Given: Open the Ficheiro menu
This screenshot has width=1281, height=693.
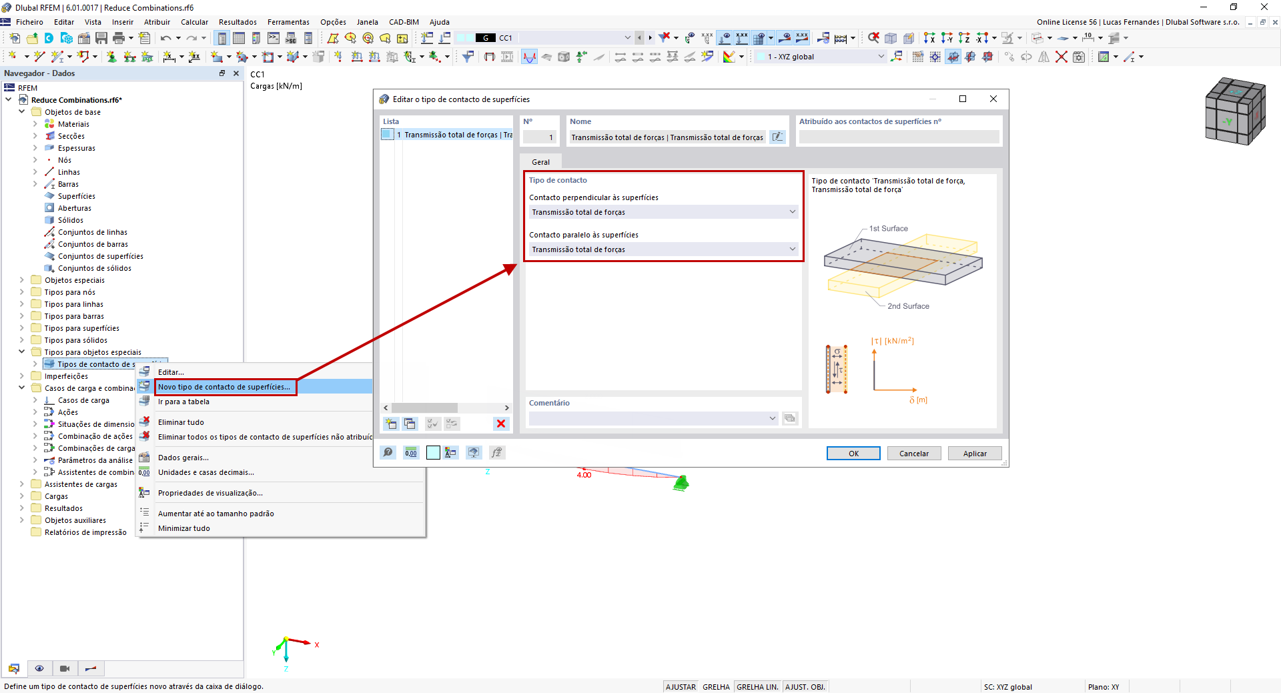Looking at the screenshot, I should (x=29, y=22).
